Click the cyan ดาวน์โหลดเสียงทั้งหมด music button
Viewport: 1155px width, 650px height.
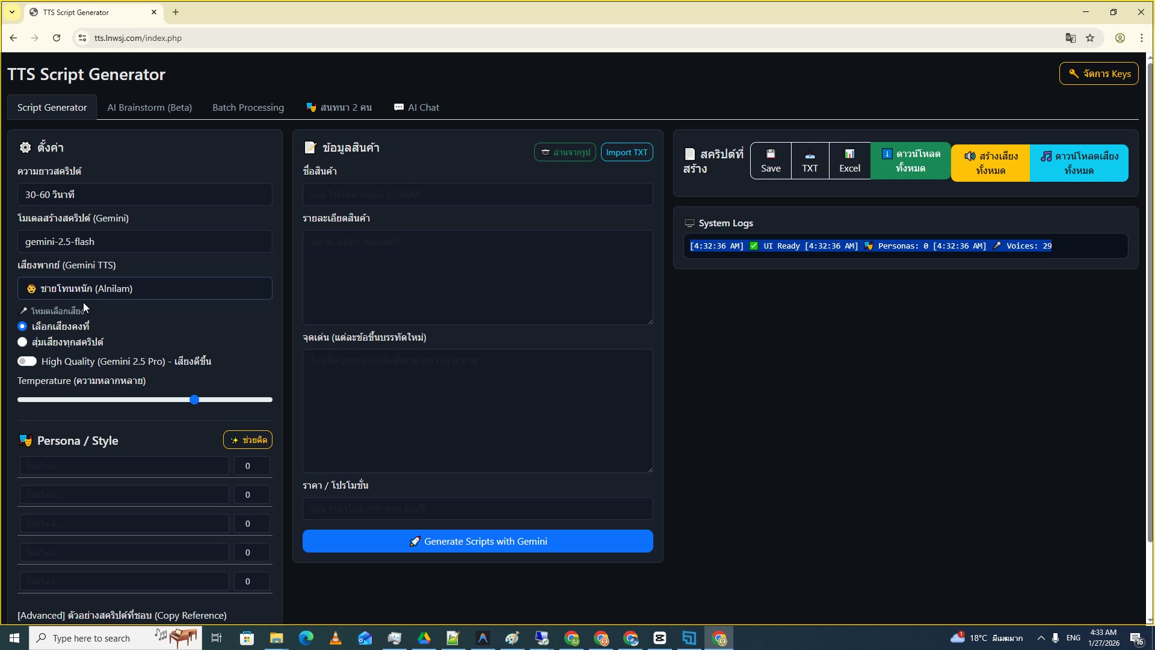pos(1079,162)
